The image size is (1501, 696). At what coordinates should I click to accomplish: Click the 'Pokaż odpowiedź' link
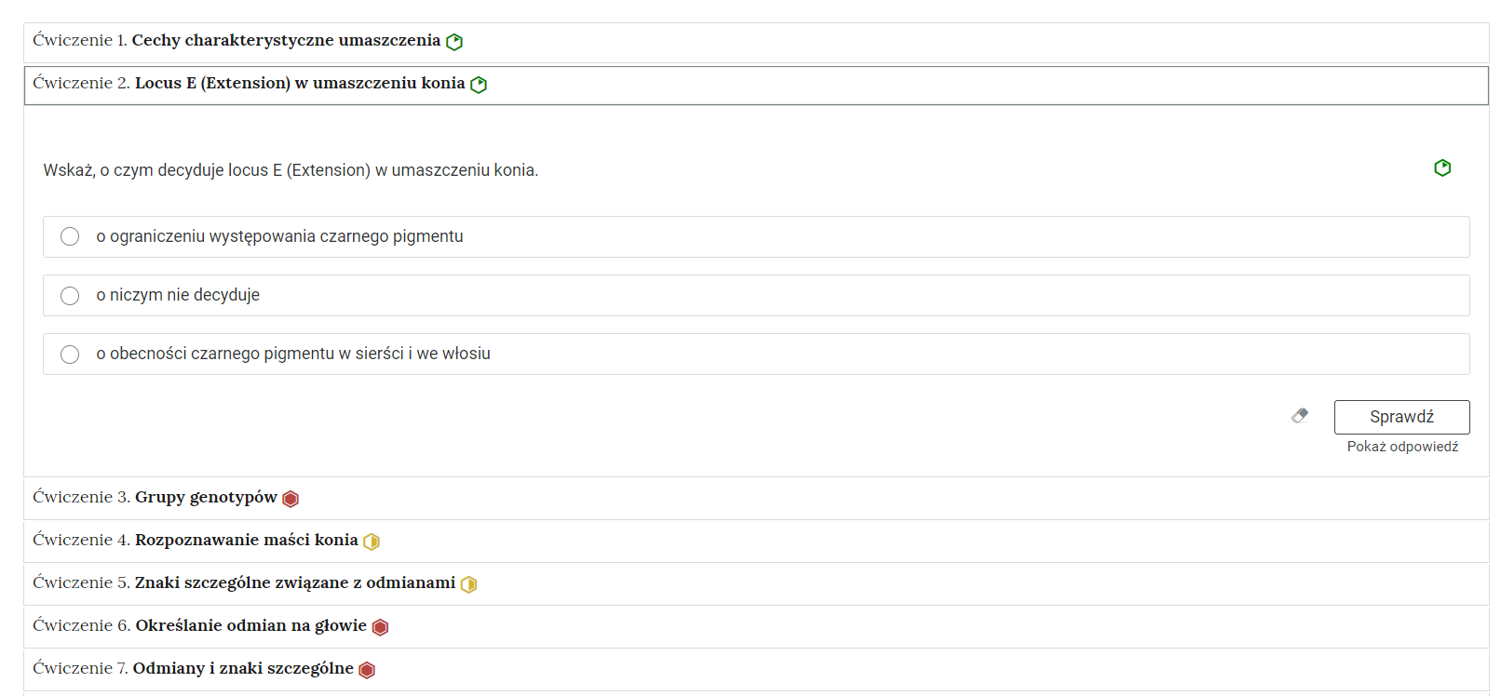coord(1402,447)
